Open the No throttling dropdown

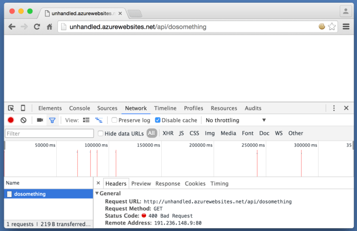[x=236, y=120]
